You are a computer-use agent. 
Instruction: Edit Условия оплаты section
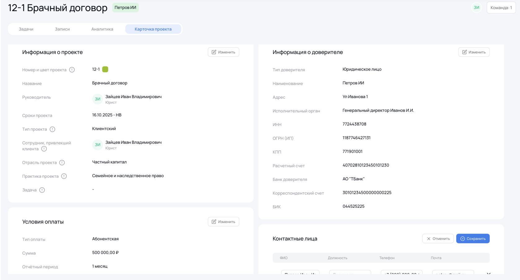(223, 222)
